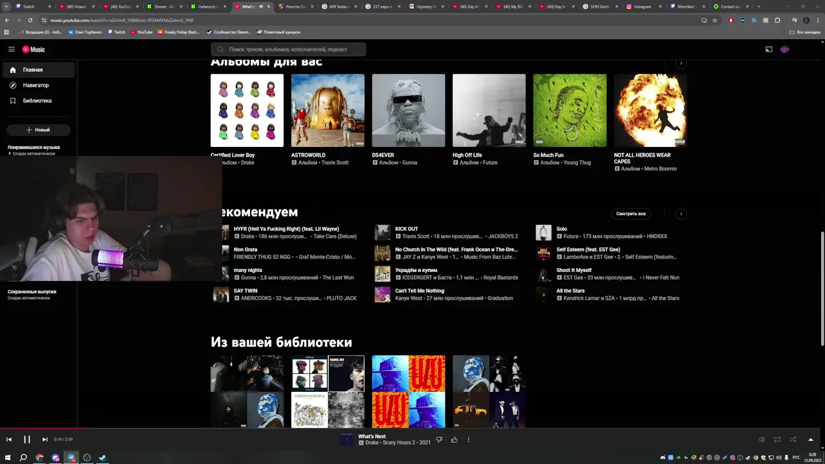825x464 pixels.
Task: Open the Windows Start menu
Action: click(x=7, y=458)
